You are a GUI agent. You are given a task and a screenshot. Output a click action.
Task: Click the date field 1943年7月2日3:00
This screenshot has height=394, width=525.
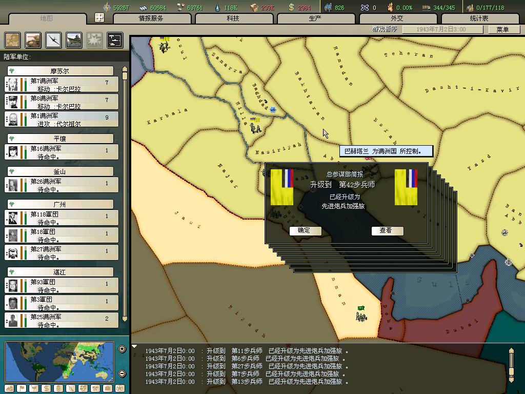(442, 29)
